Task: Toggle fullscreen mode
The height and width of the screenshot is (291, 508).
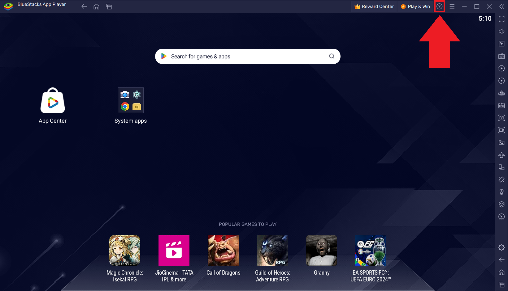Action: click(501, 19)
